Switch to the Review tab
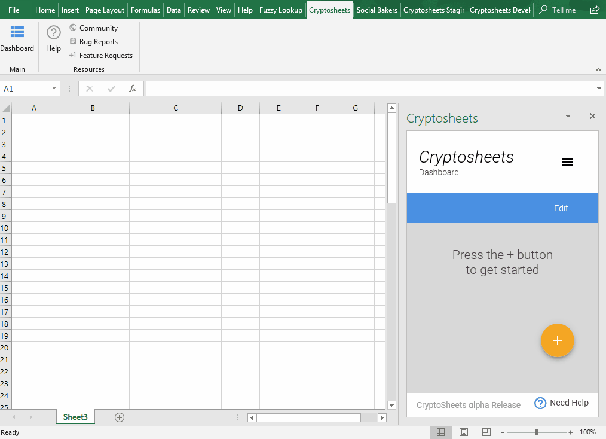This screenshot has width=606, height=439. (x=198, y=10)
